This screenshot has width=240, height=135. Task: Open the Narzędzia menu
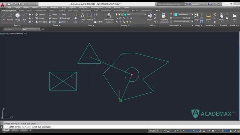54,7
